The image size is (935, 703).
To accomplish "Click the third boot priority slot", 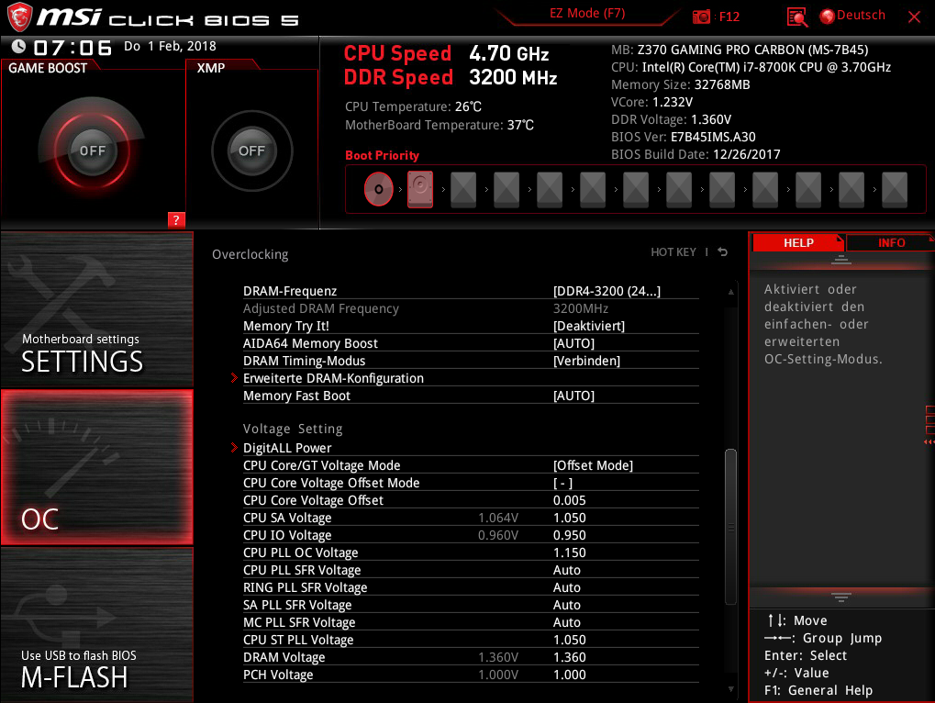I will tap(463, 189).
